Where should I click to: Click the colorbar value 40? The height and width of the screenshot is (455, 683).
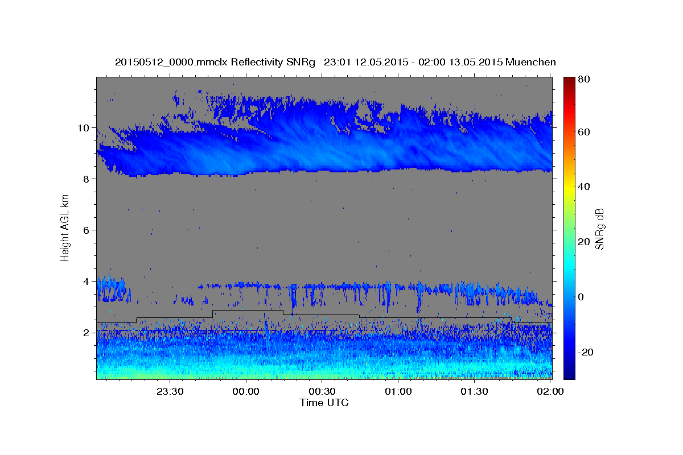click(585, 187)
